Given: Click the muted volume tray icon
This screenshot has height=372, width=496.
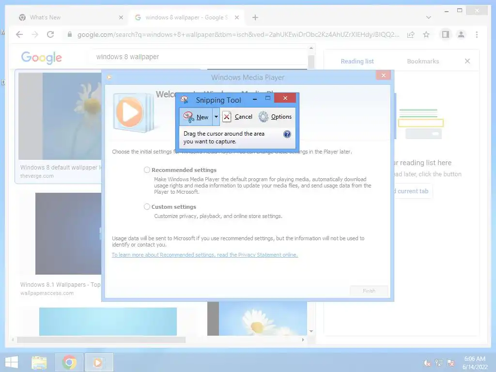Looking at the screenshot, I should pyautogui.click(x=427, y=363).
